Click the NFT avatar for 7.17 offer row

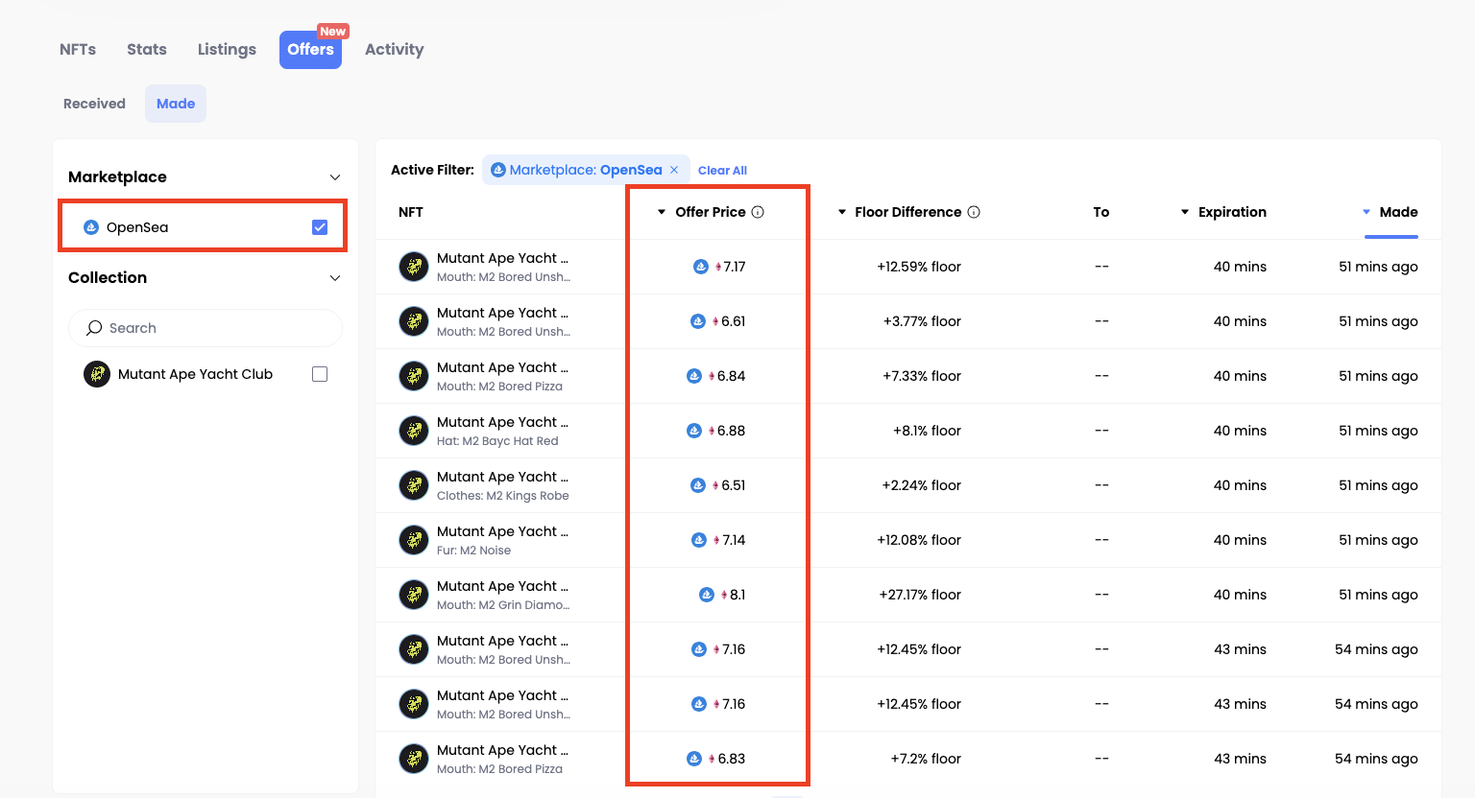pos(414,267)
